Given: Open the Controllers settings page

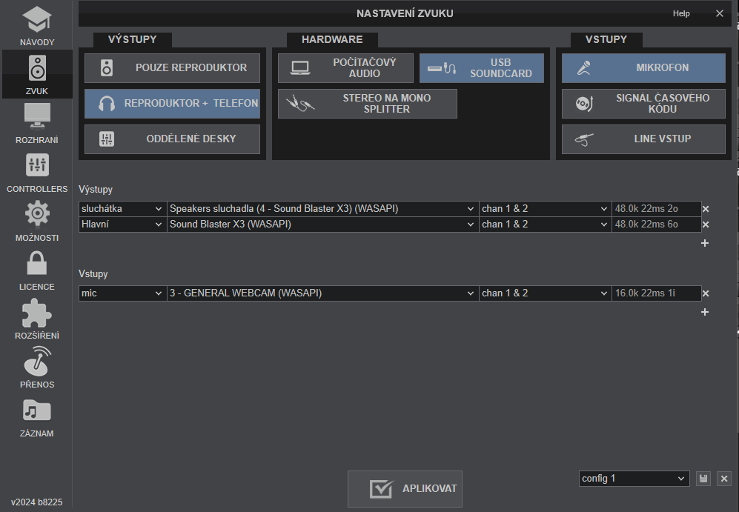Looking at the screenshot, I should [x=37, y=172].
